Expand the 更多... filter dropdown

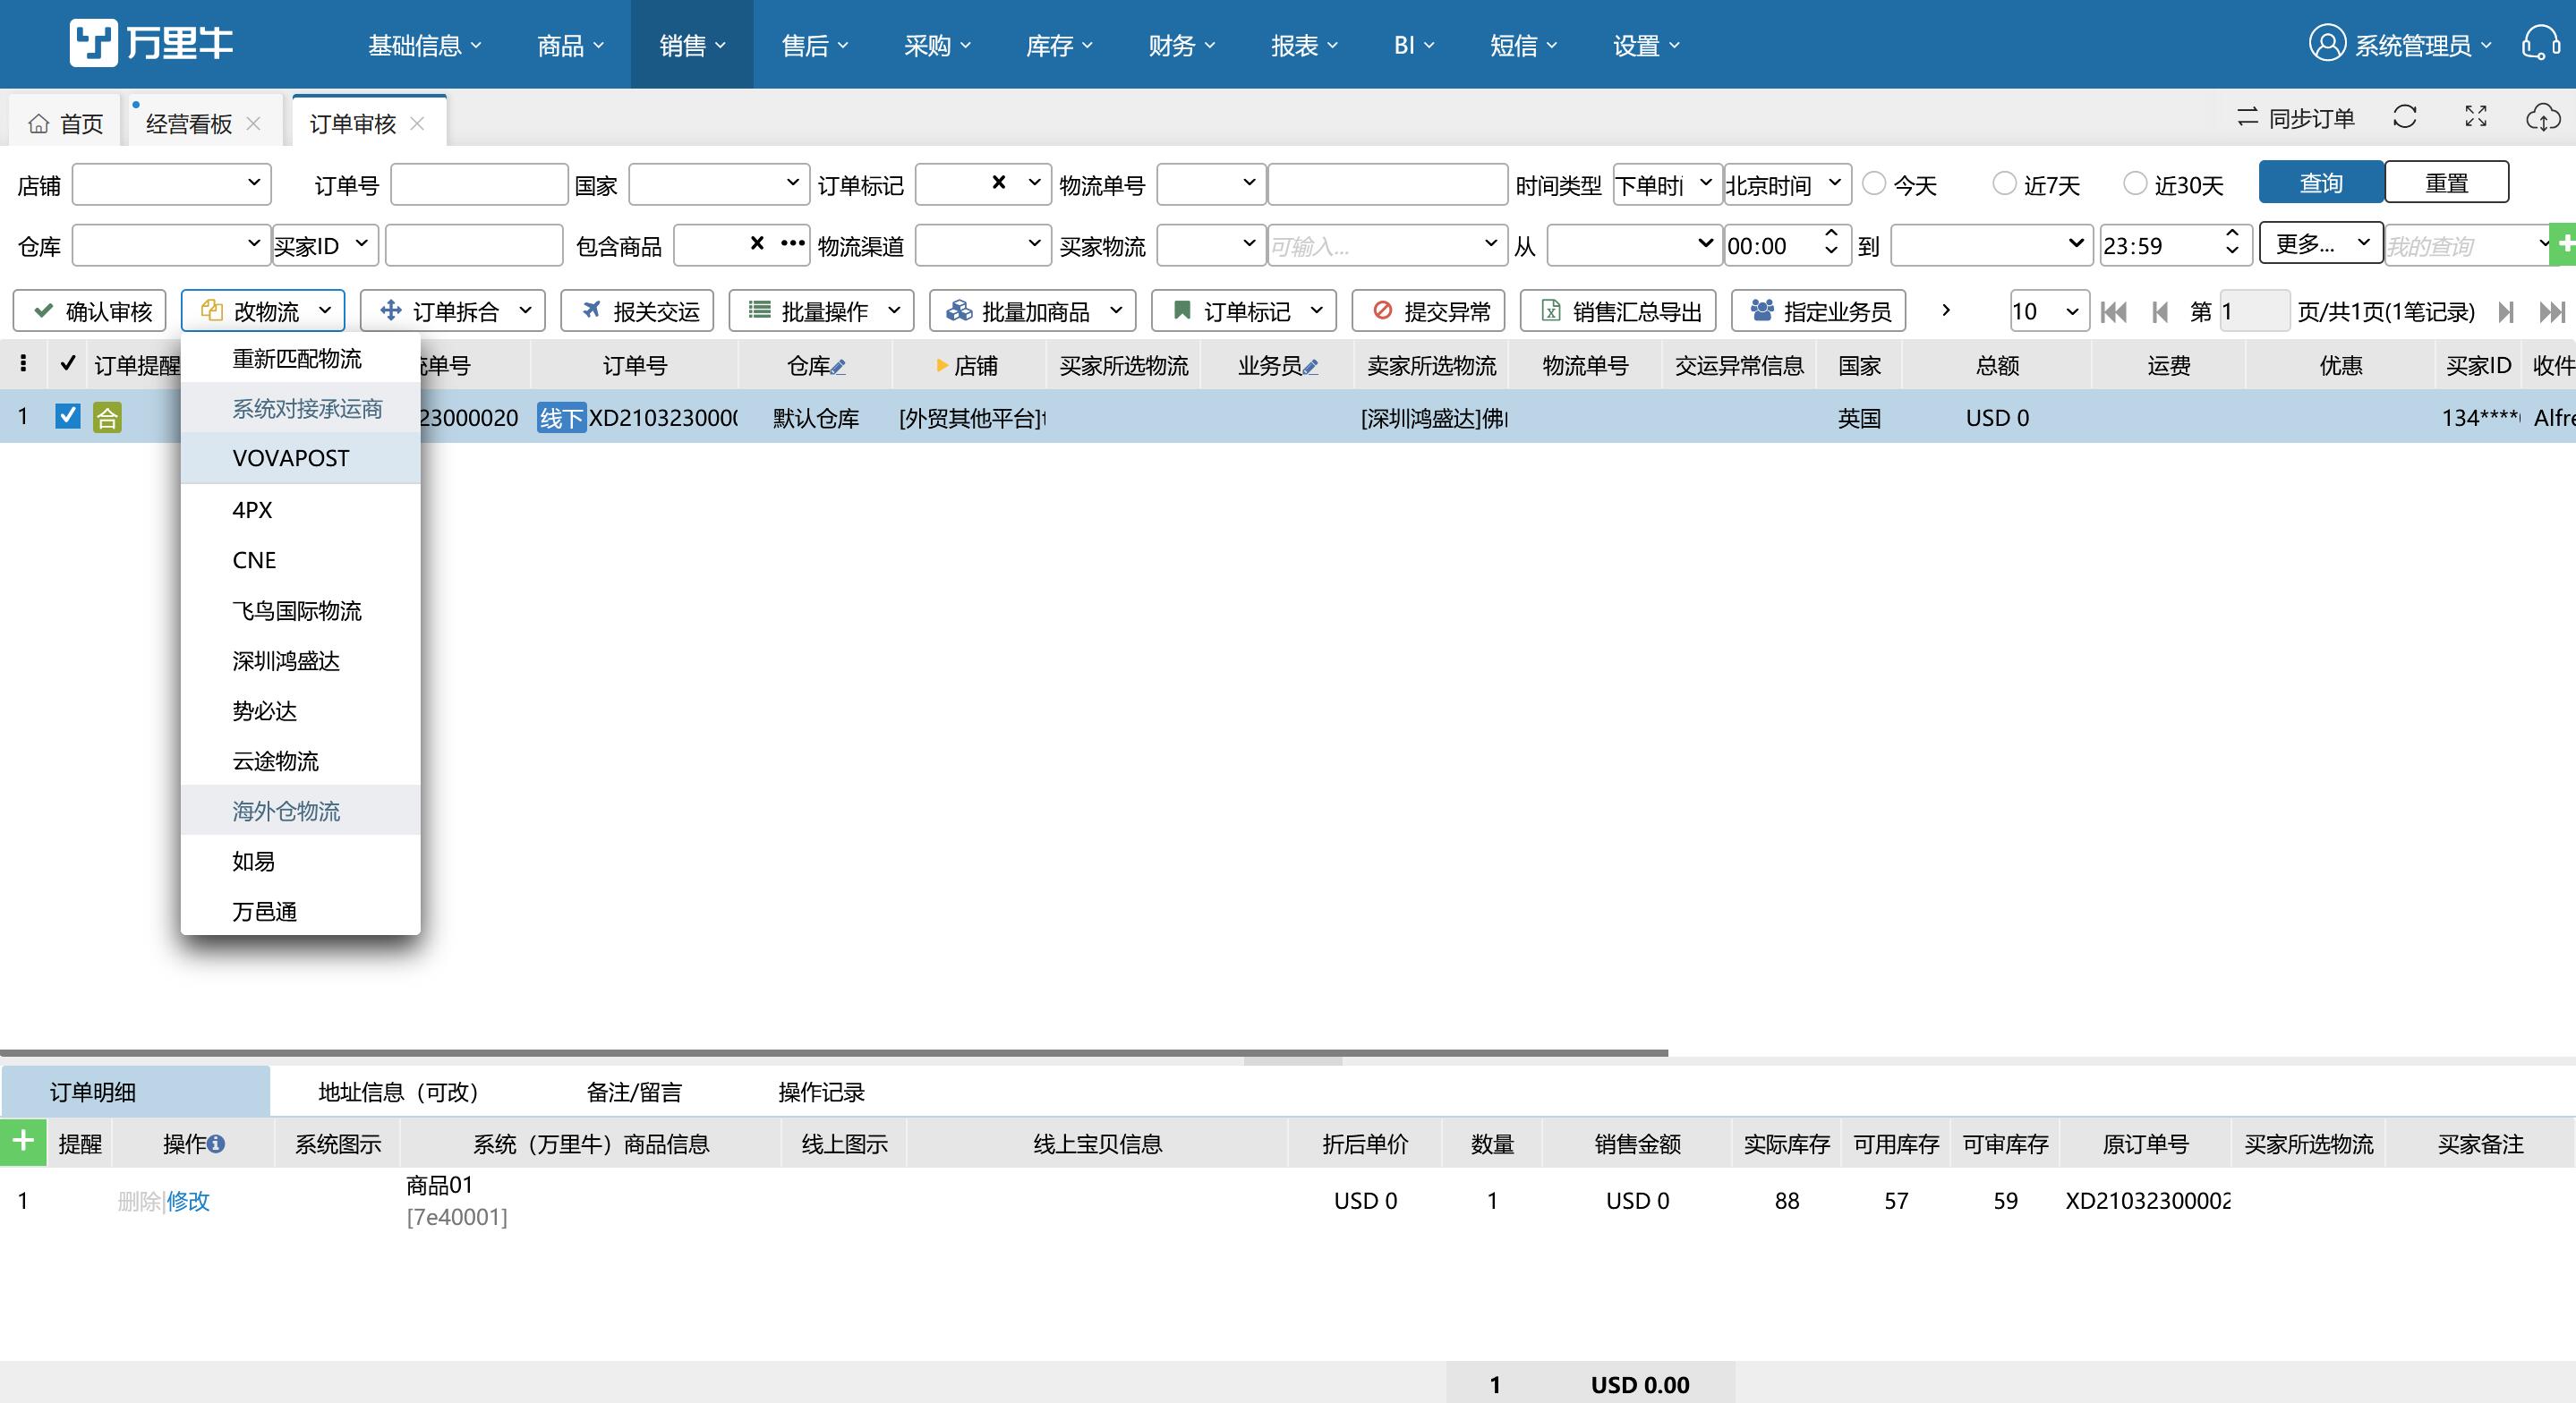[x=2321, y=243]
